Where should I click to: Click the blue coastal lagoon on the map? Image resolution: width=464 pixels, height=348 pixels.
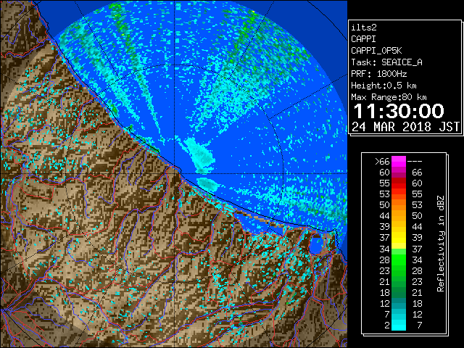[316, 244]
